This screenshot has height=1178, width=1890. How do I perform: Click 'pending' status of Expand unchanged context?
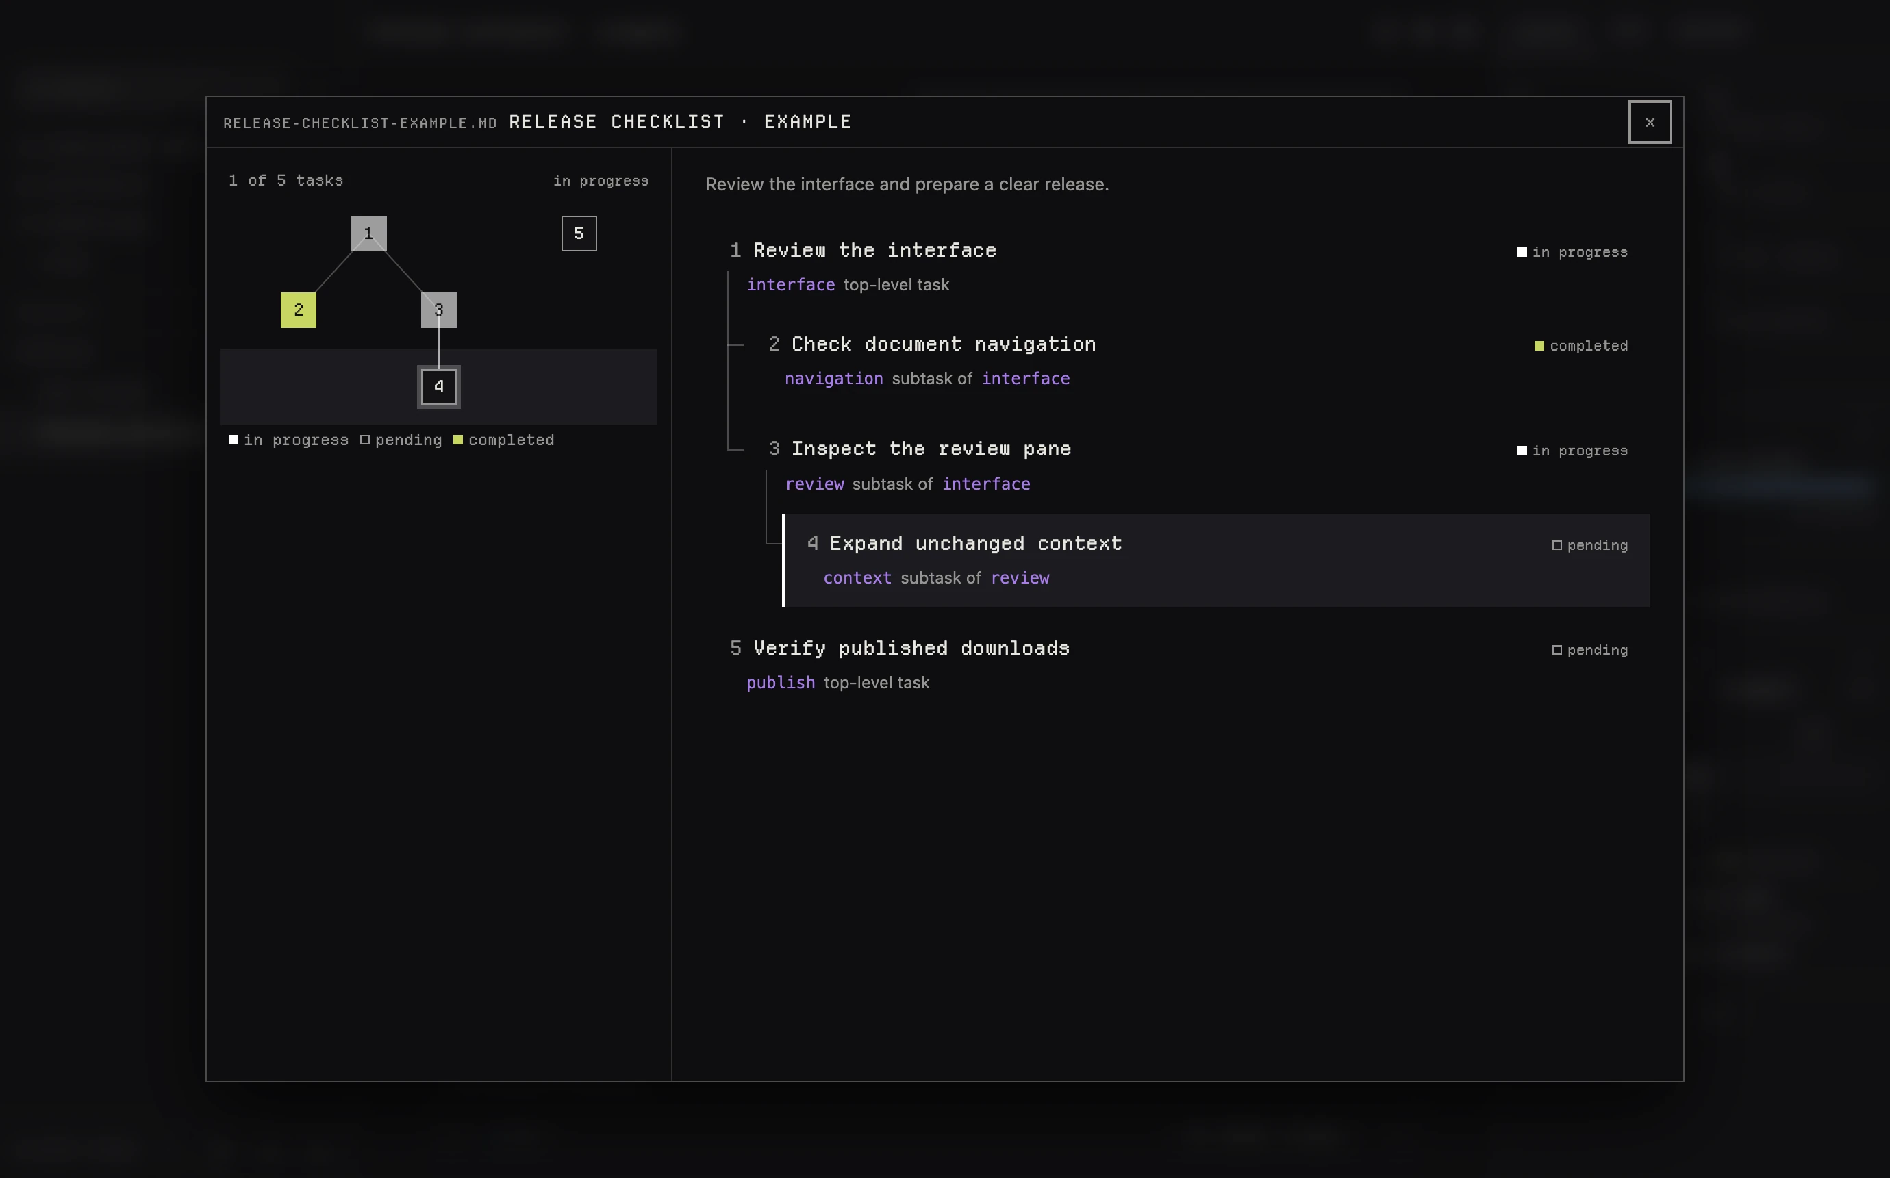tap(1589, 545)
